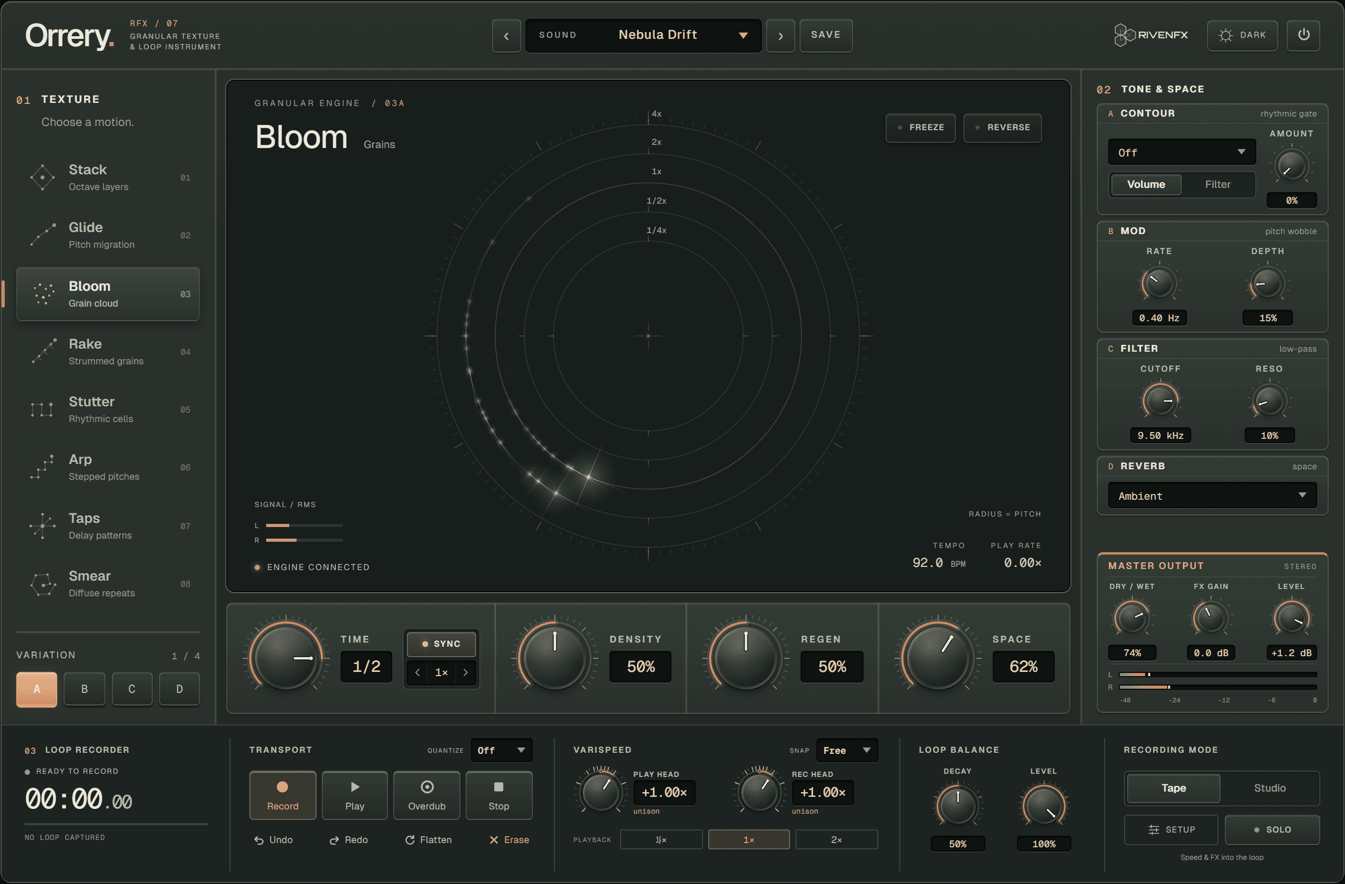Image resolution: width=1345 pixels, height=884 pixels.
Task: Toggle the FREEZE button
Action: [921, 128]
